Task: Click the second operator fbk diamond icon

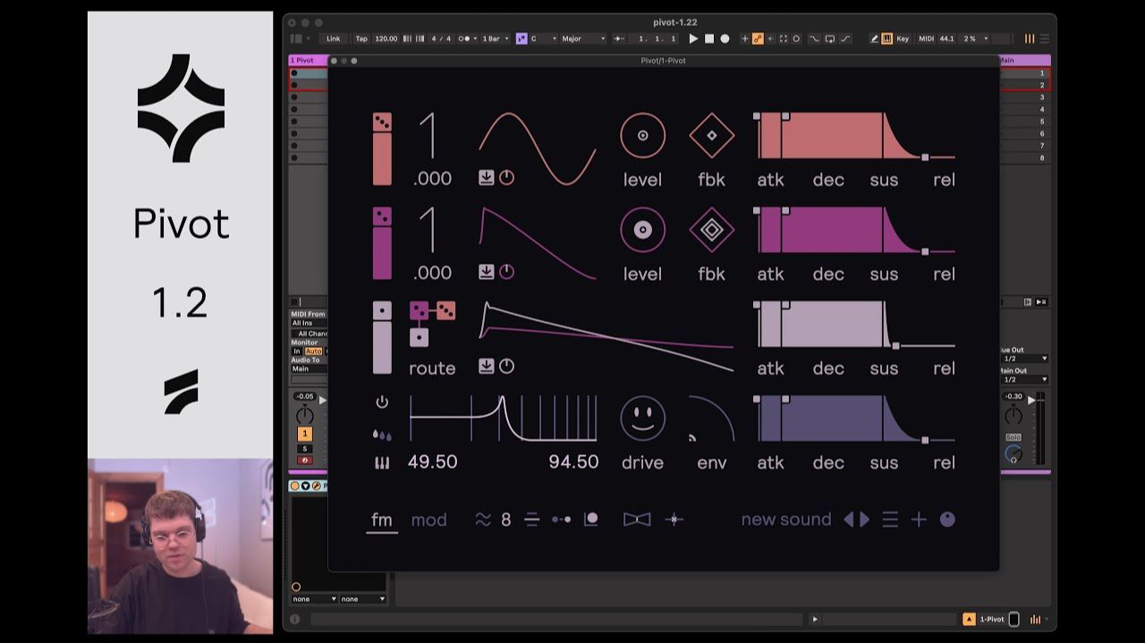Action: click(711, 230)
